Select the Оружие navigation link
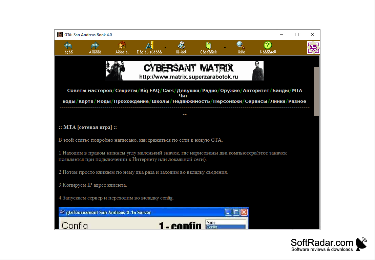This screenshot has height=260, width=375. coord(230,91)
